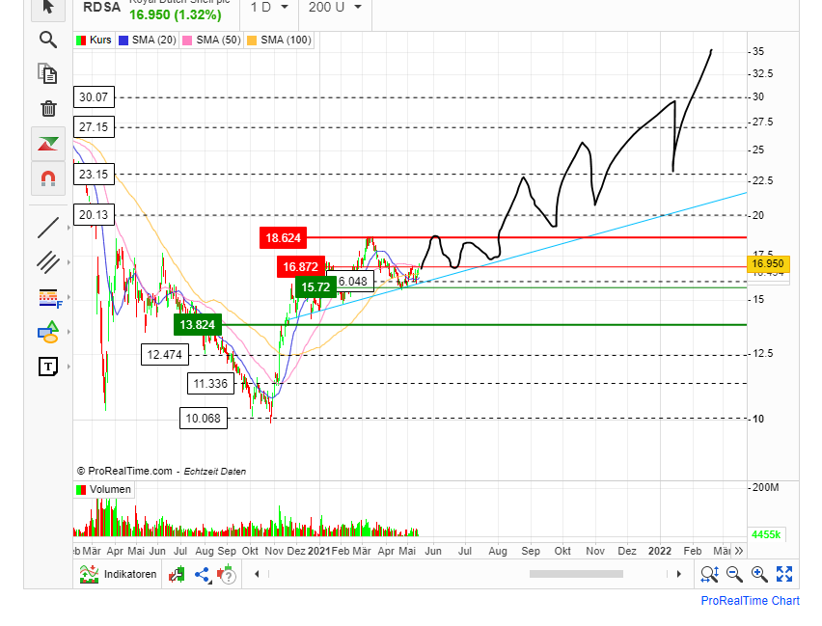This screenshot has height=626, width=822.
Task: Click the 35 value on price axis
Action: pyautogui.click(x=758, y=51)
